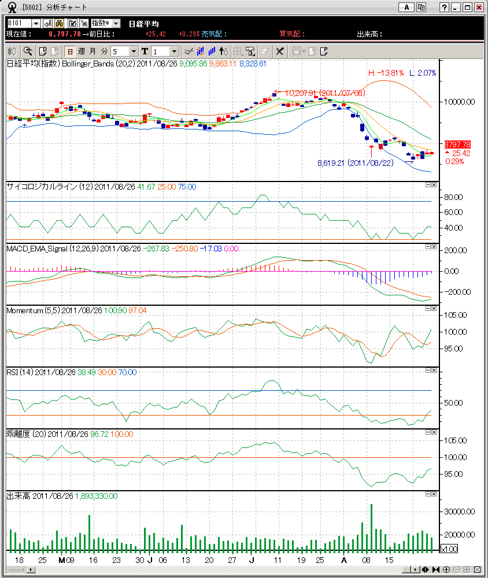
Task: Open the stock code 0101 dropdown
Action: point(36,23)
